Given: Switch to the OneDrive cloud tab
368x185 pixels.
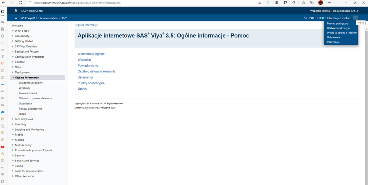Looking at the screenshot, I should tap(3, 112).
